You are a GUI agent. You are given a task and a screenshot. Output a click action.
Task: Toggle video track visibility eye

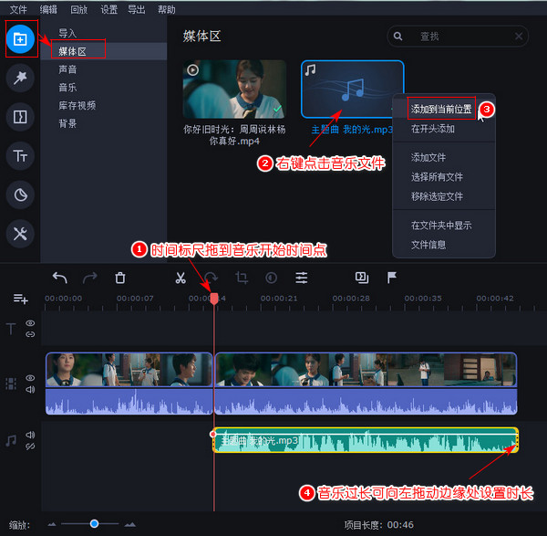coord(30,378)
